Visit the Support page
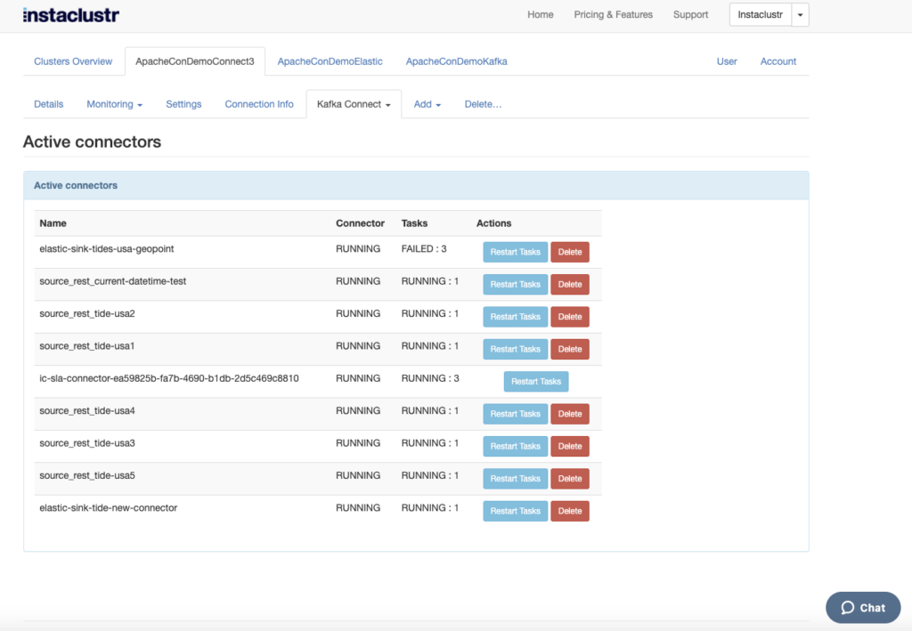 coord(690,14)
